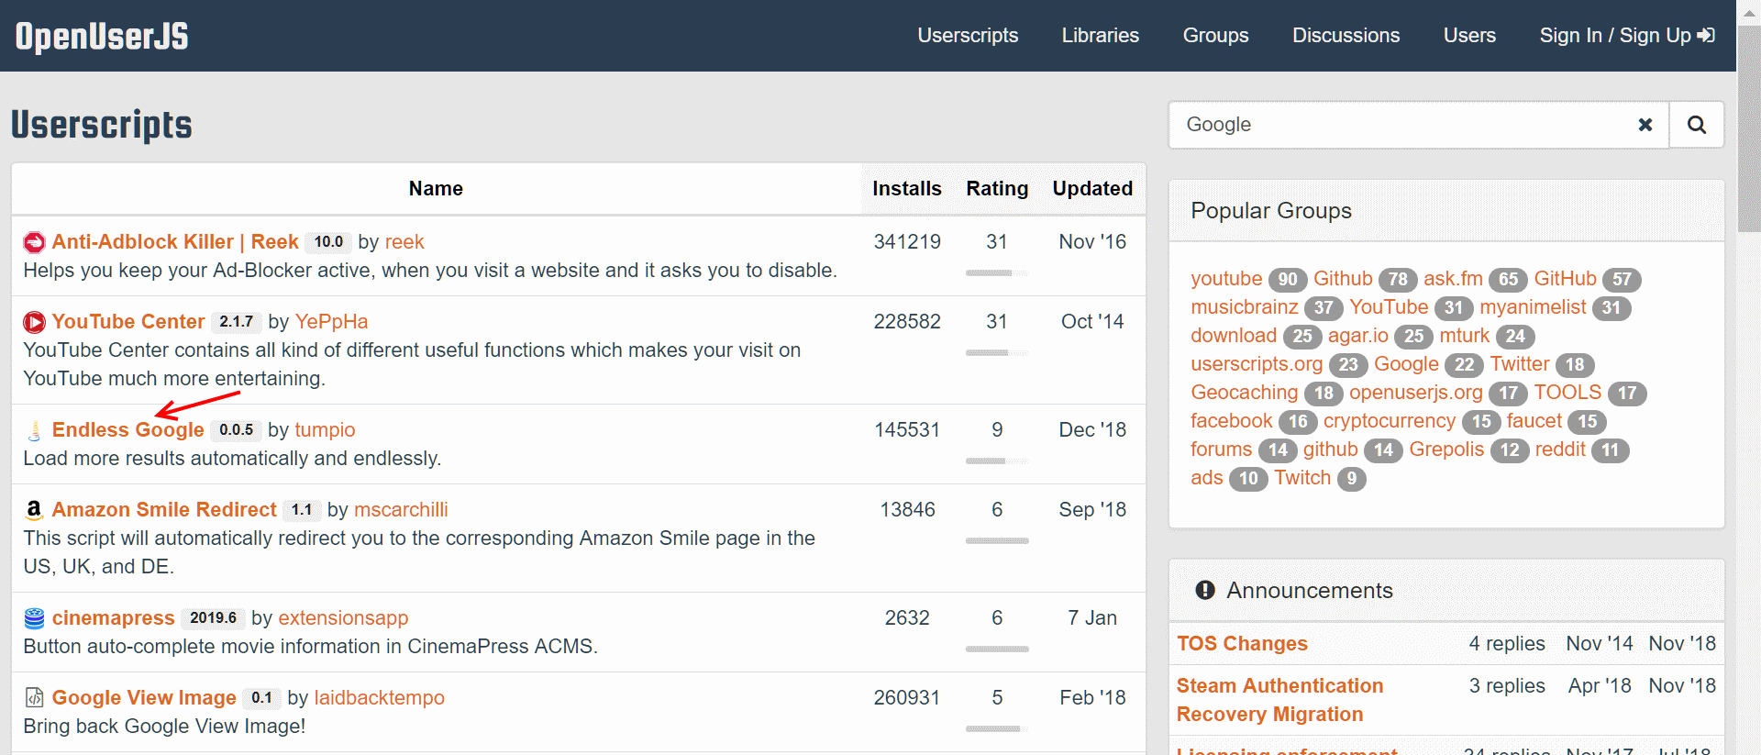Sort by the Rating column header

click(997, 189)
